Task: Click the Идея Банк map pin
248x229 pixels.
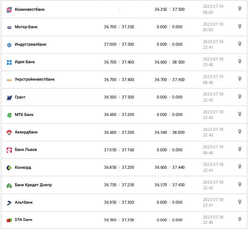Action: click(x=240, y=61)
